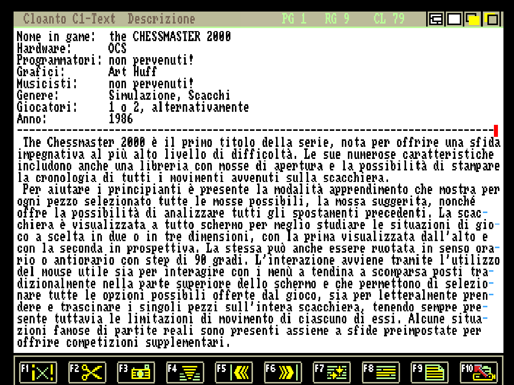Bring window to front with rightmost depth gadget

point(492,20)
